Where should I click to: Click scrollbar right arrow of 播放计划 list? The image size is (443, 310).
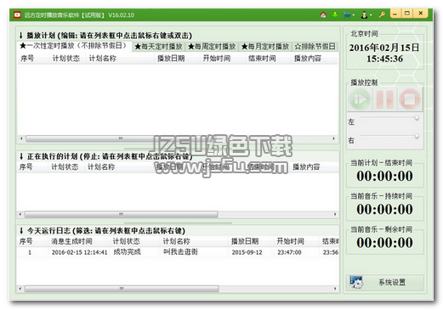[x=333, y=138]
